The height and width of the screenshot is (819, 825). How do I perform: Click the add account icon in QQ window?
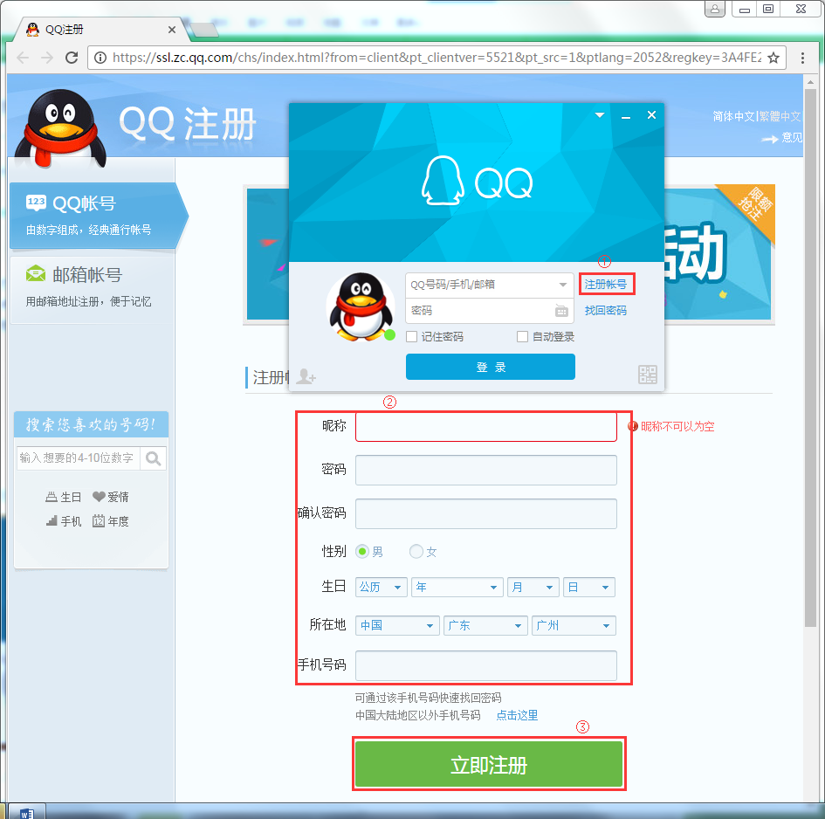[306, 376]
